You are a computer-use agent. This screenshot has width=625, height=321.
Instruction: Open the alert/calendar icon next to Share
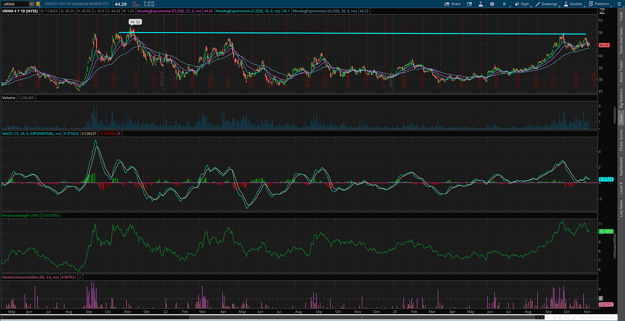pyautogui.click(x=469, y=4)
